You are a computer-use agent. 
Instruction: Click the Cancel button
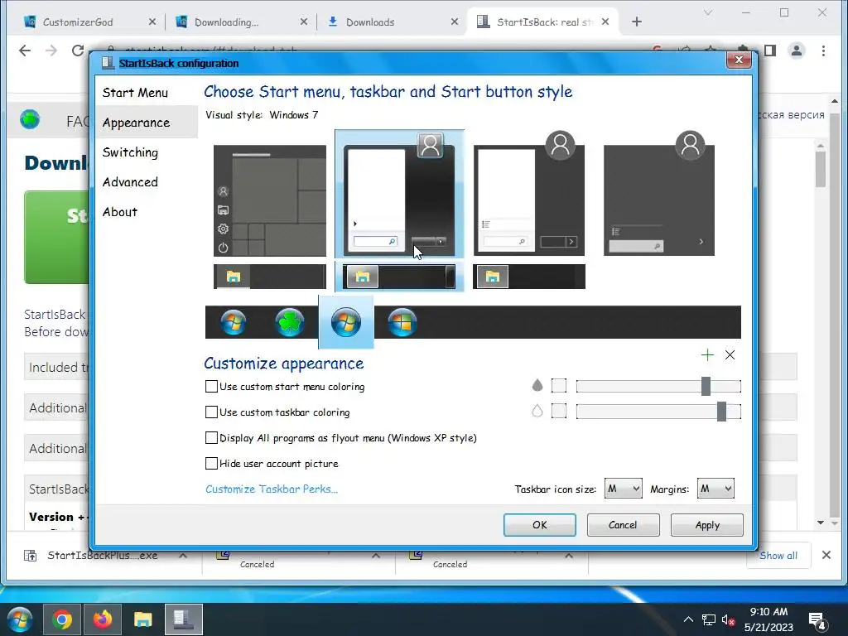pyautogui.click(x=623, y=524)
